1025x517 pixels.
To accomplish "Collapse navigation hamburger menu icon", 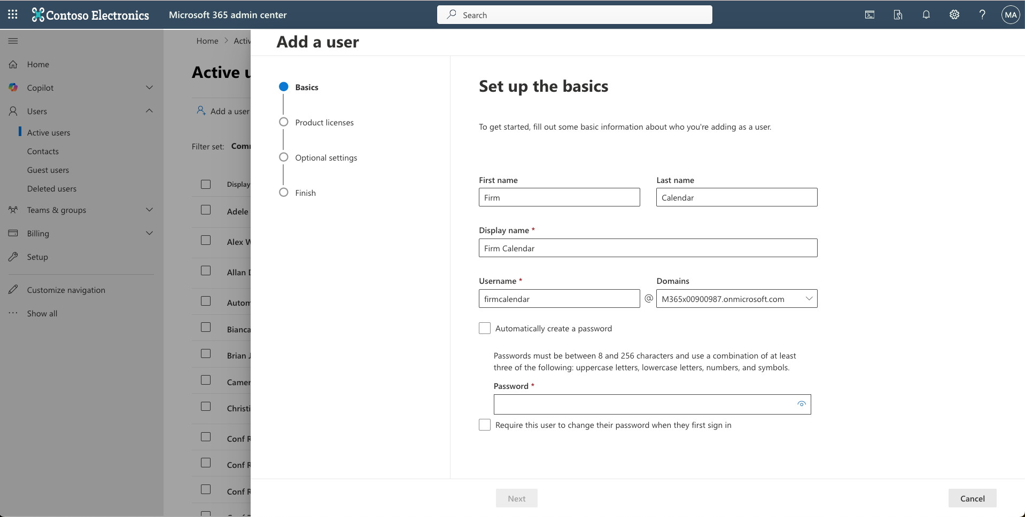I will click(13, 41).
